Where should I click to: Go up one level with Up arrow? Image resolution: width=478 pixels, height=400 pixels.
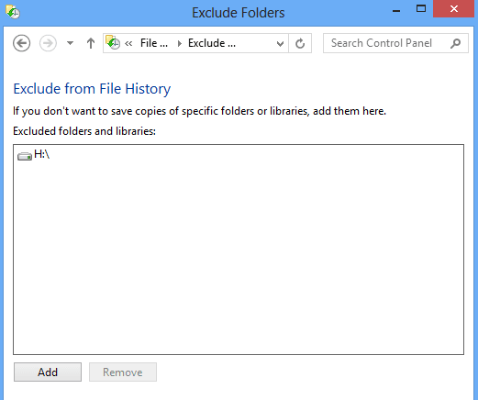[x=91, y=43]
